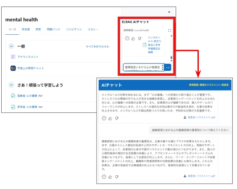Open the さらに dropdown menu
This screenshot has height=189, width=237.
(93, 29)
